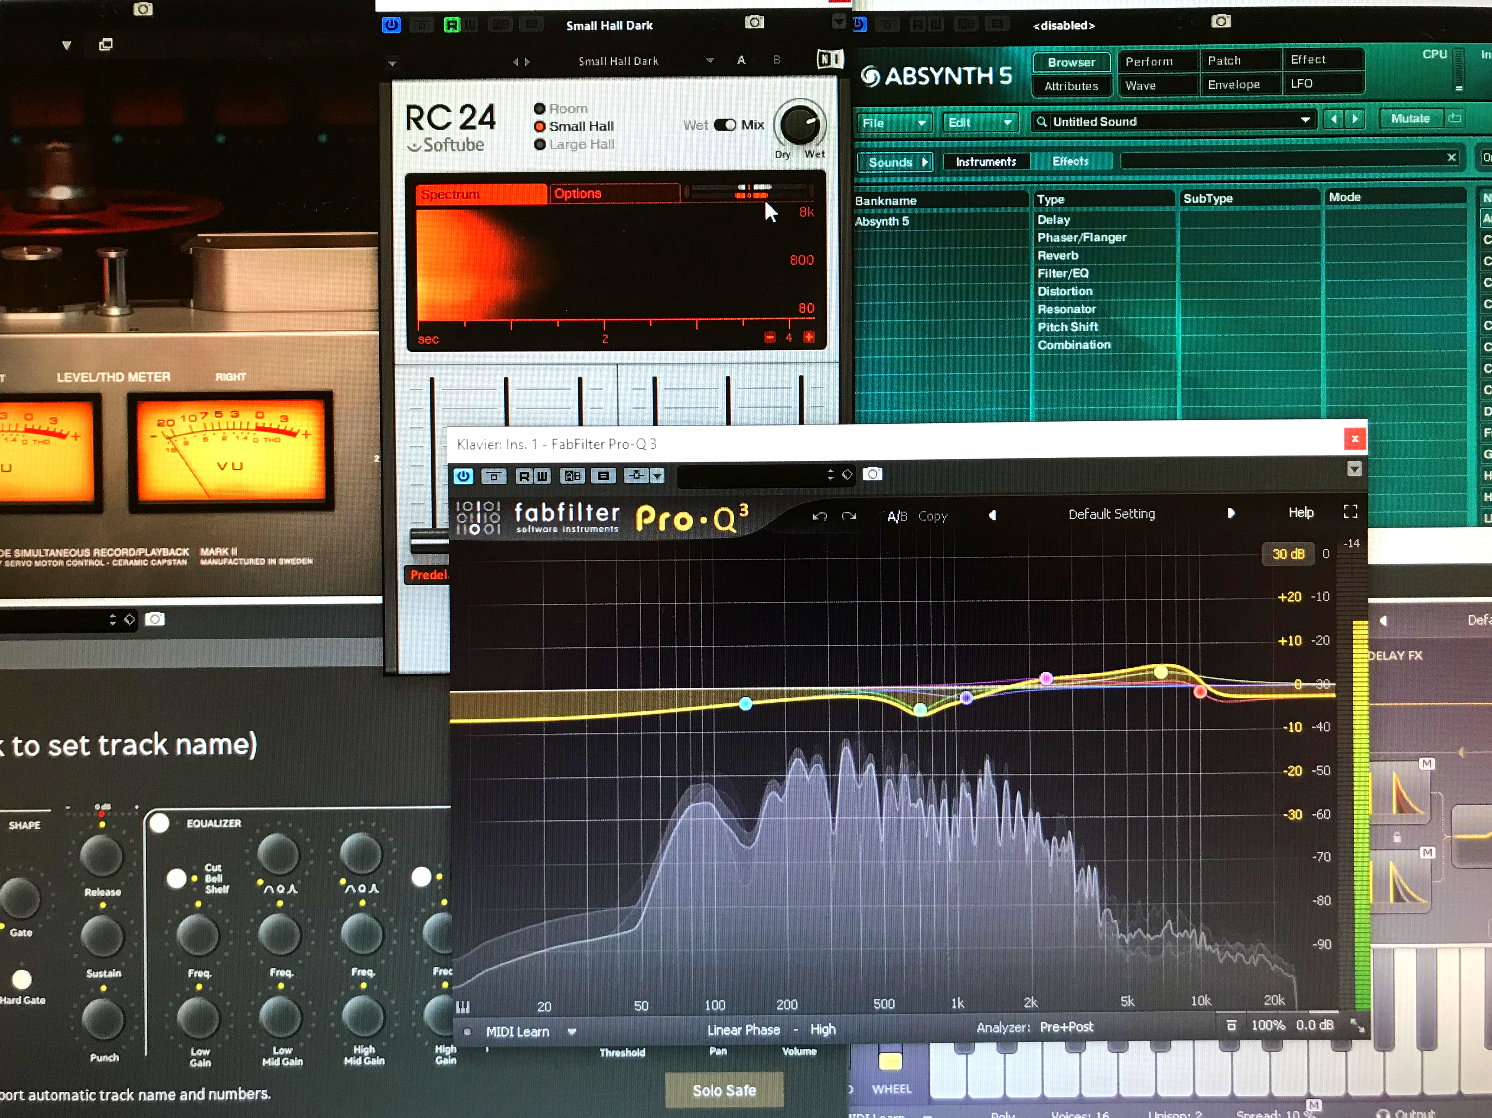Screen dimensions: 1492x1118
Task: Open the MIDI Learn dropdown arrow
Action: (x=572, y=1032)
